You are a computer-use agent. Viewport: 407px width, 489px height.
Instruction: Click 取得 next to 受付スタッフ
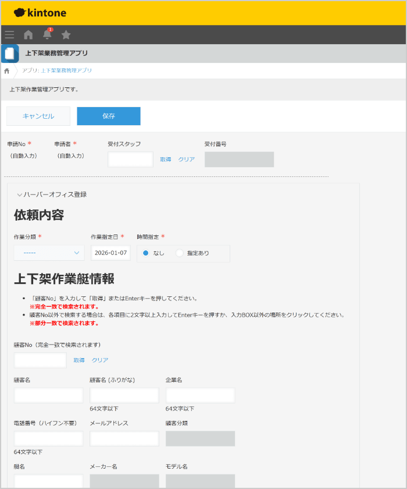[x=166, y=160]
